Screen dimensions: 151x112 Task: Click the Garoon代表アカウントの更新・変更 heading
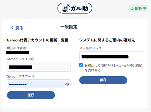pos(37,40)
